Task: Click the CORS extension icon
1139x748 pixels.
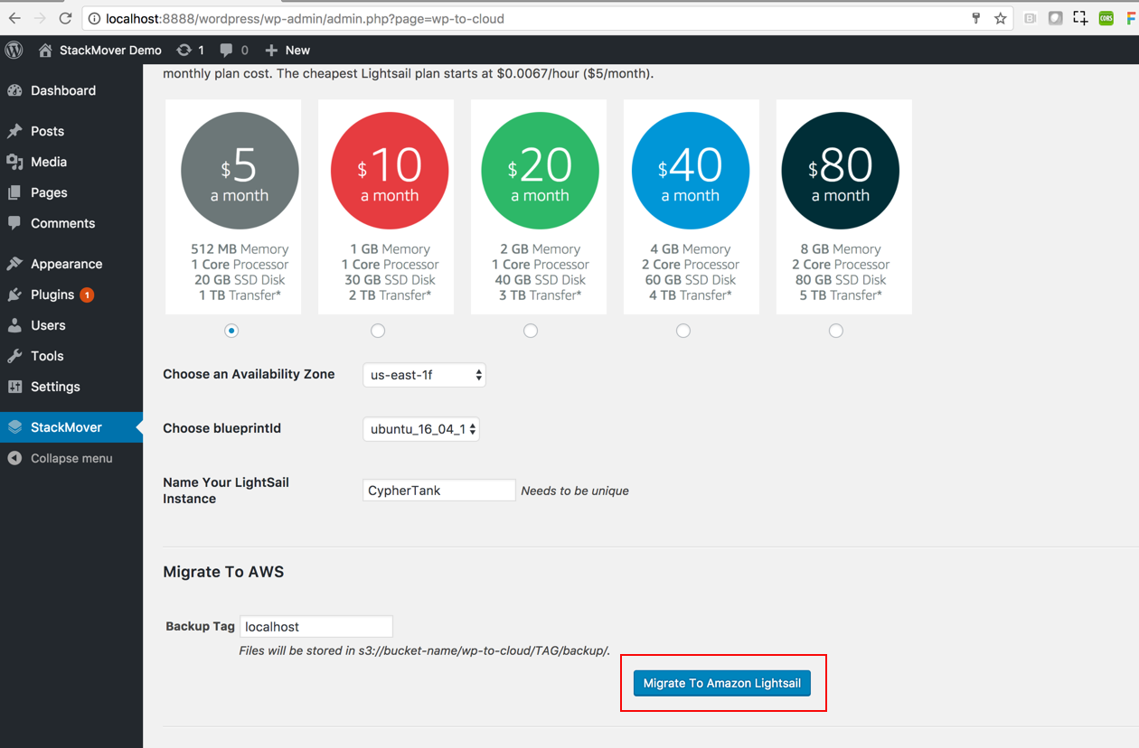Action: click(1106, 18)
